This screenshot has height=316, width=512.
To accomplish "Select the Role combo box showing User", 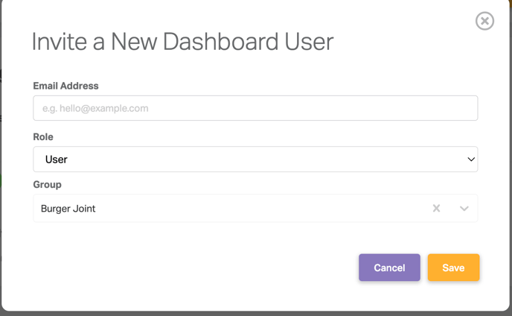I will click(x=255, y=159).
